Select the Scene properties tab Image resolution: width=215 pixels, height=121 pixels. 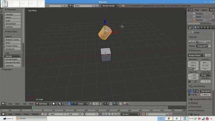pos(202,28)
